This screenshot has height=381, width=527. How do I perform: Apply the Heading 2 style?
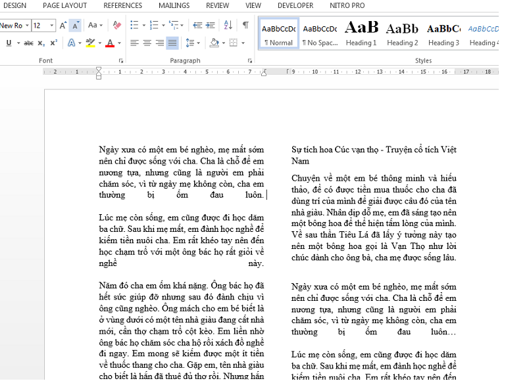402,34
